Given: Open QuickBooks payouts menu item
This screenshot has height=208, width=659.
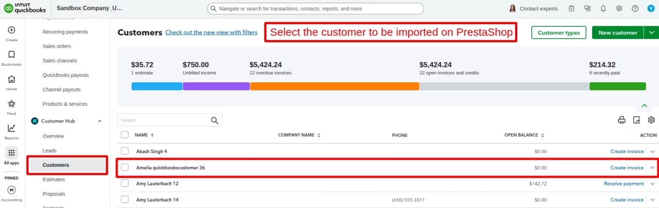Looking at the screenshot, I should (65, 75).
